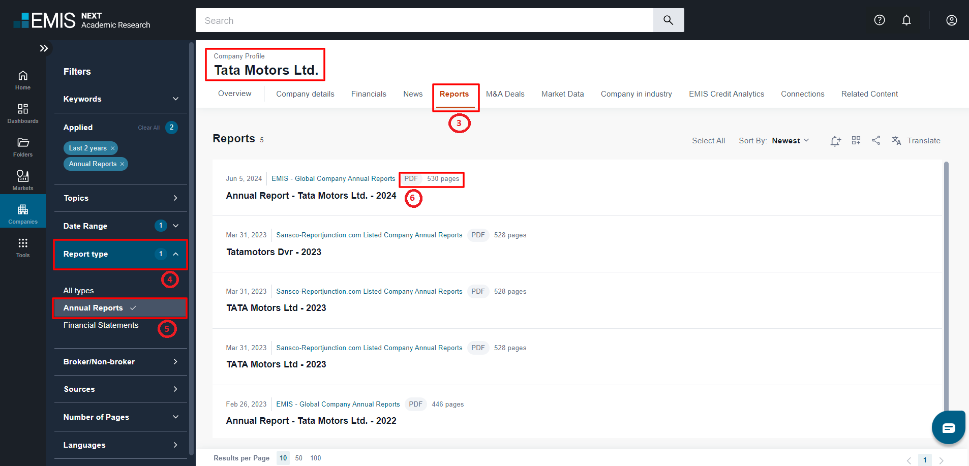Click Clear All applied filters
The width and height of the screenshot is (969, 466).
point(148,128)
